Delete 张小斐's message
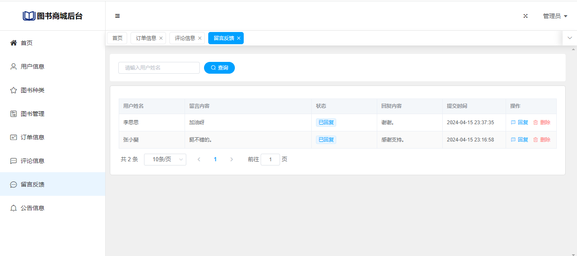 pyautogui.click(x=542, y=140)
